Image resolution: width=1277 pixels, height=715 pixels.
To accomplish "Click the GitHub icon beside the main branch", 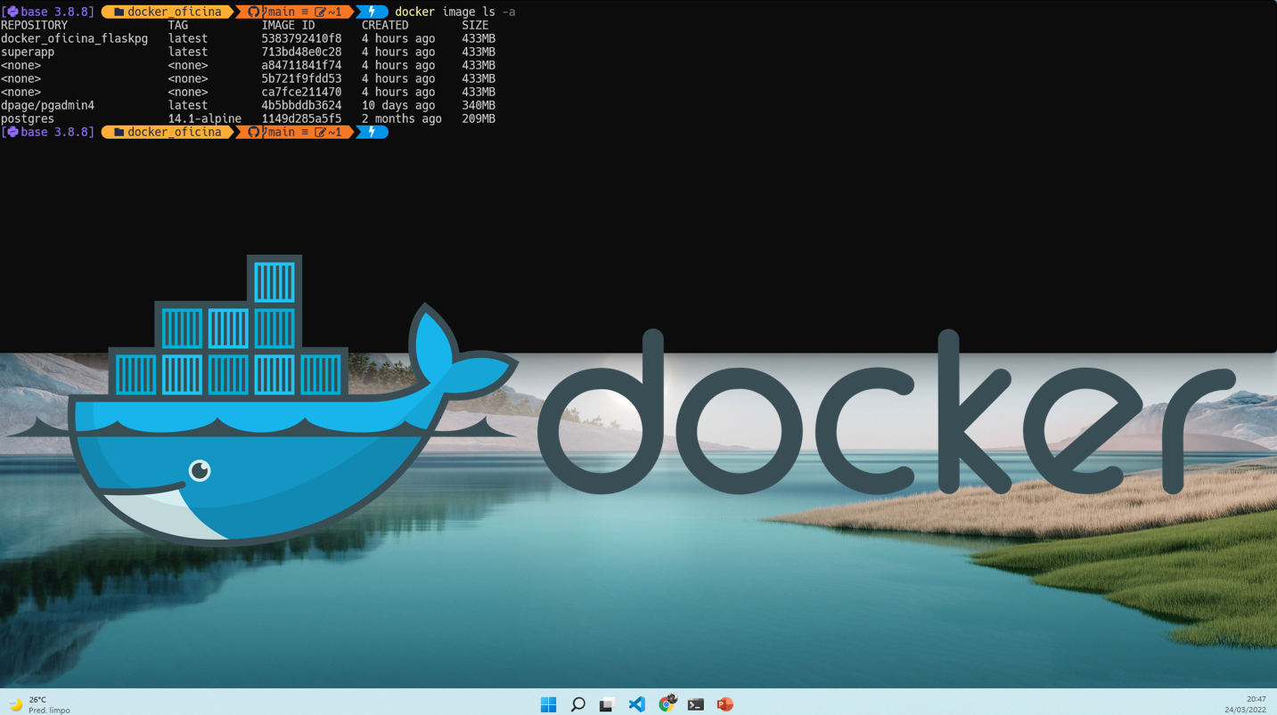I will click(x=254, y=11).
